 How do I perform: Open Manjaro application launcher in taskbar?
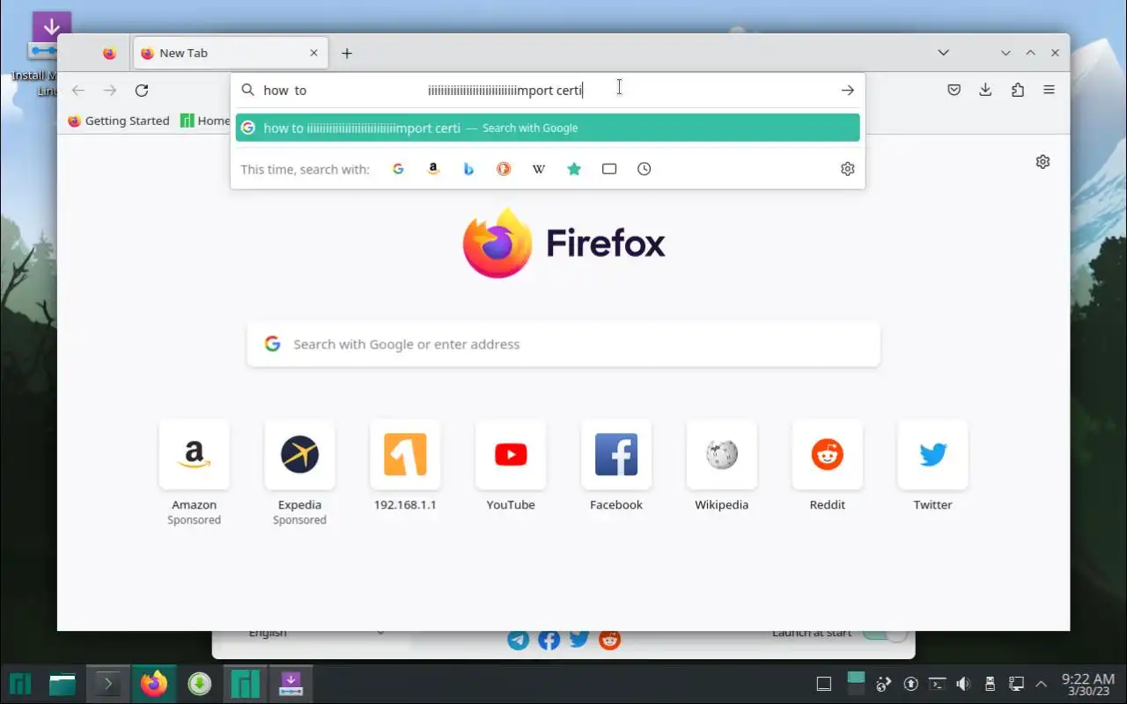pos(20,684)
